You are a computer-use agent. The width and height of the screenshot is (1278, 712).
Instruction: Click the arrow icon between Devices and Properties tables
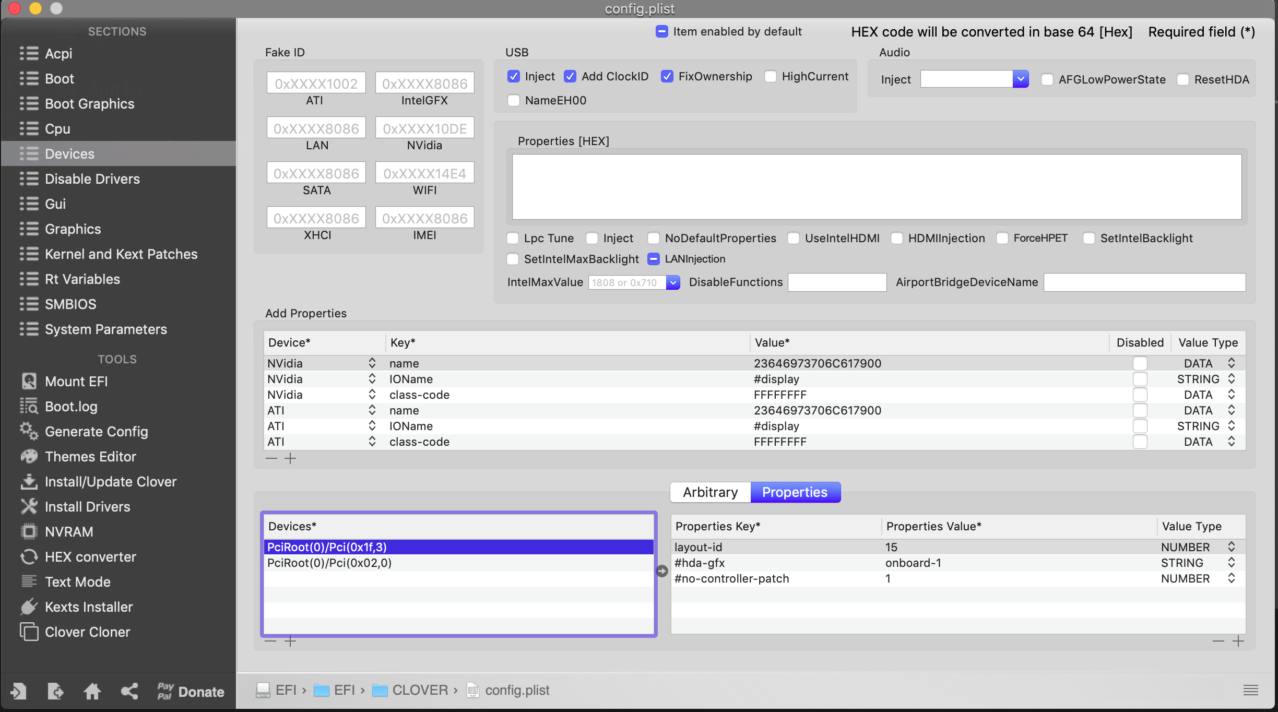tap(662, 571)
